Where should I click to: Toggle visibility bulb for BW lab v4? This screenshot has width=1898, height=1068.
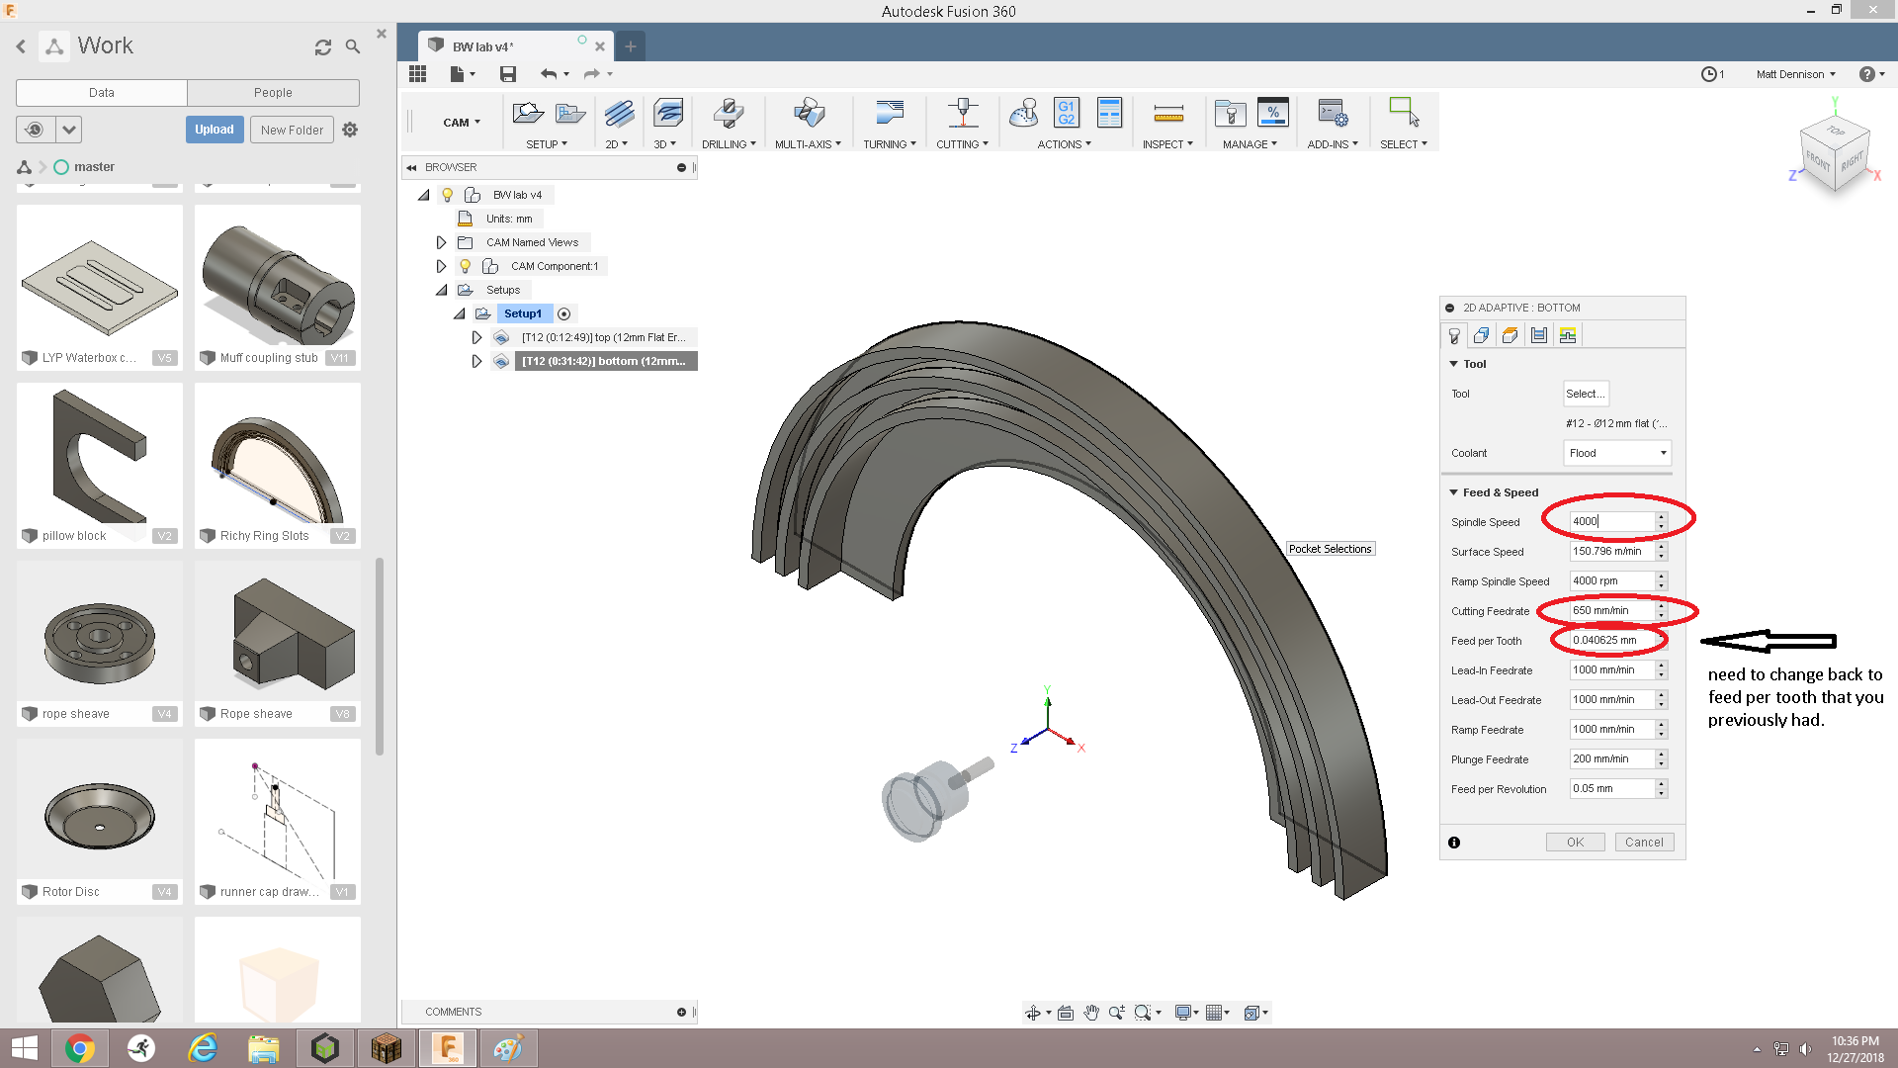(448, 195)
